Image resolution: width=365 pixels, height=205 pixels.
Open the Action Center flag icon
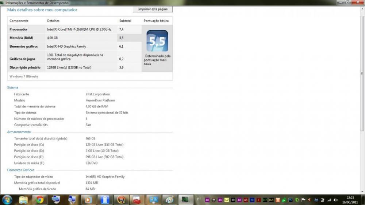click(x=303, y=200)
